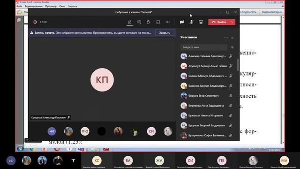The image size is (300, 169).
Task: Click mic icon for Аликина Татьяна
Action: point(231,56)
